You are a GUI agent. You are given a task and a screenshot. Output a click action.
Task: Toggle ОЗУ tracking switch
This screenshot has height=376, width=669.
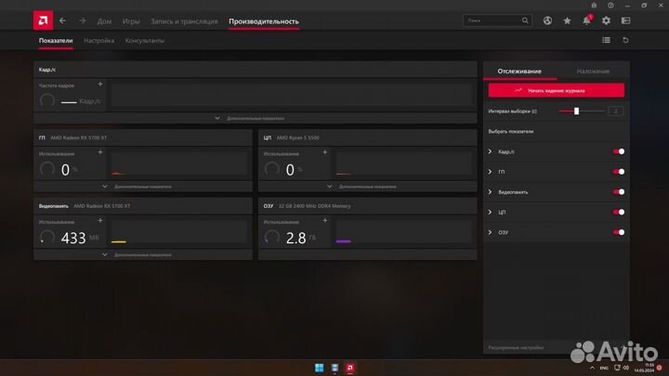click(619, 232)
